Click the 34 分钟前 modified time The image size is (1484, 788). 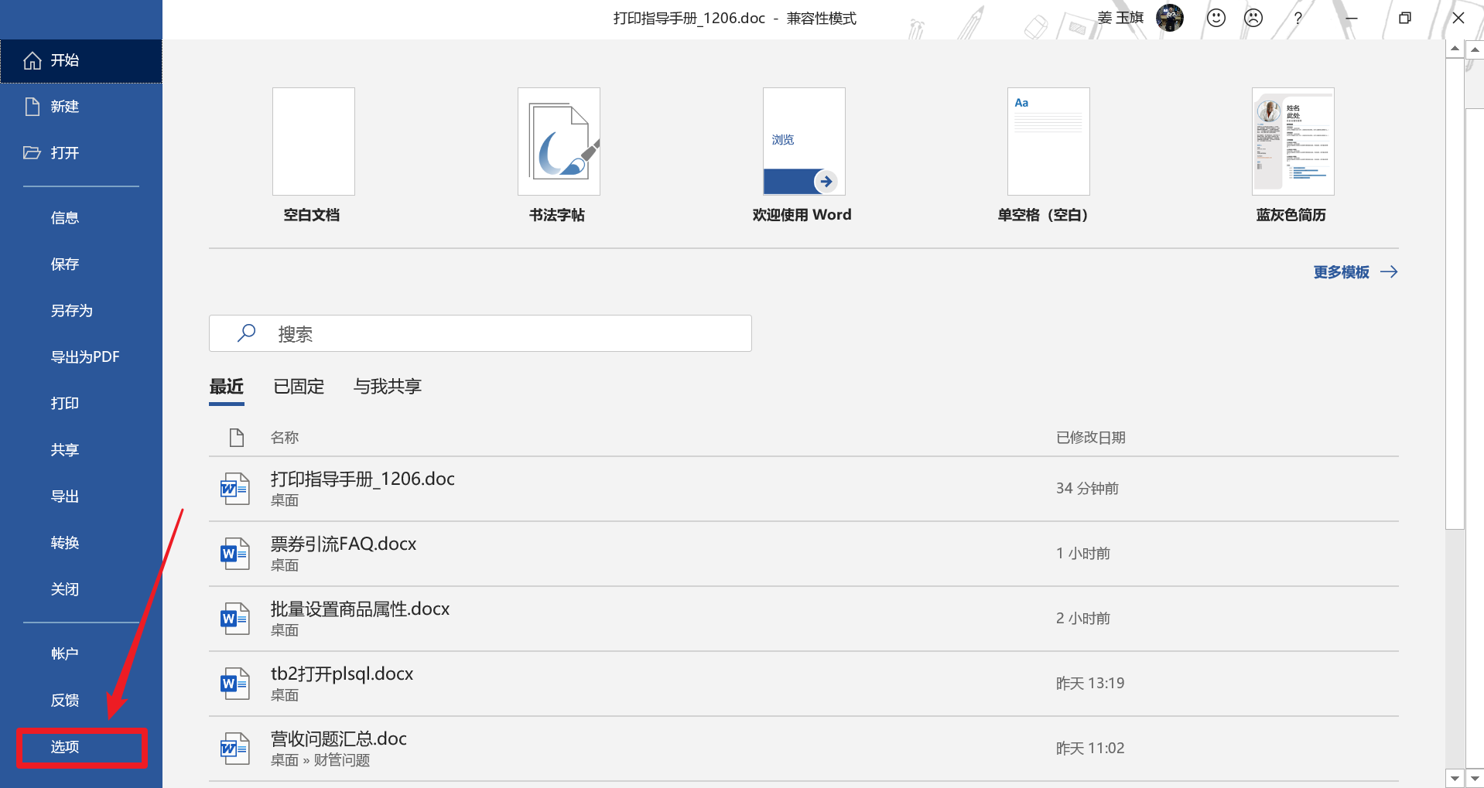click(x=1087, y=489)
